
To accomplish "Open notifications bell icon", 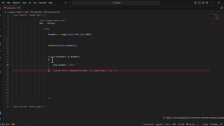I will click(x=221, y=124).
